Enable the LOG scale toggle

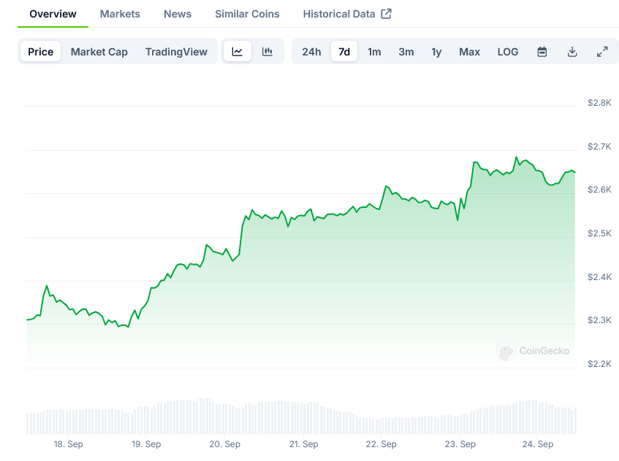(507, 52)
